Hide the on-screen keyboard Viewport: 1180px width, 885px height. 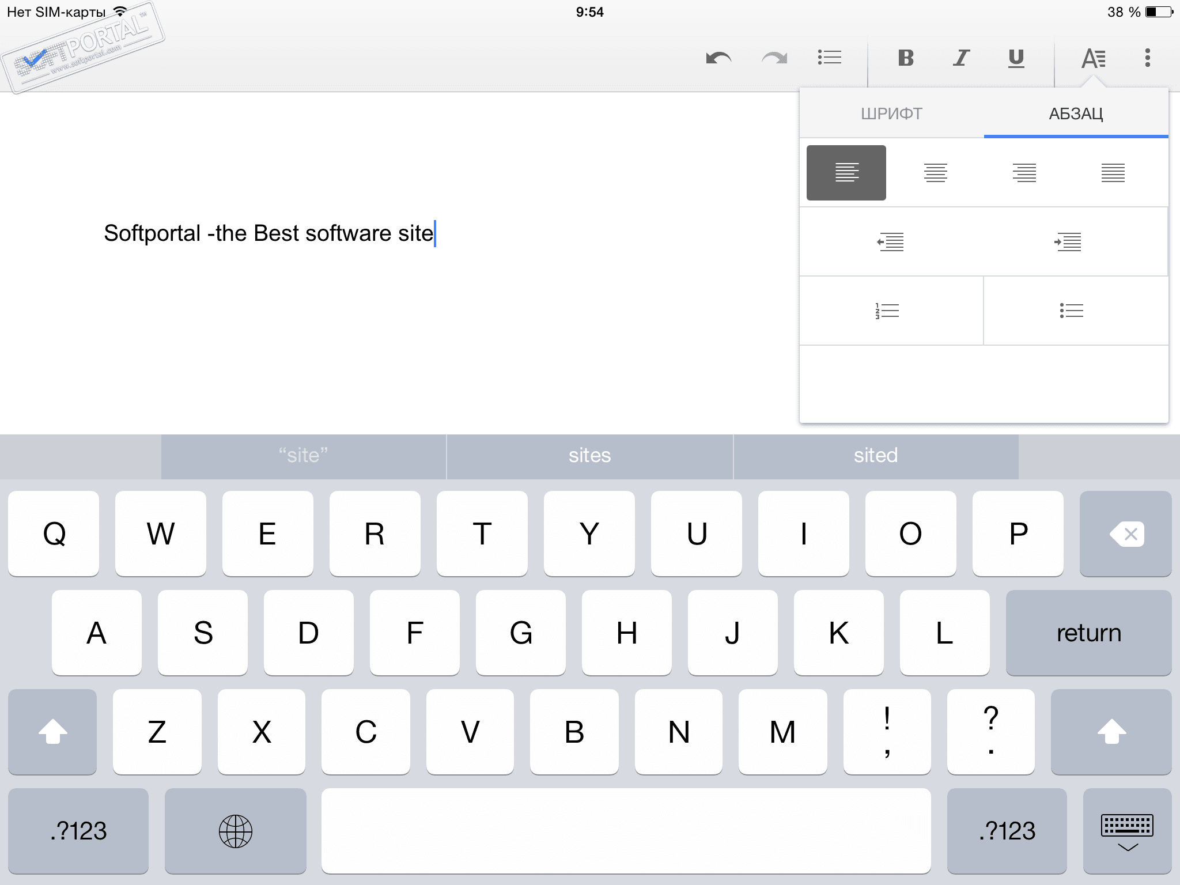coord(1127,831)
